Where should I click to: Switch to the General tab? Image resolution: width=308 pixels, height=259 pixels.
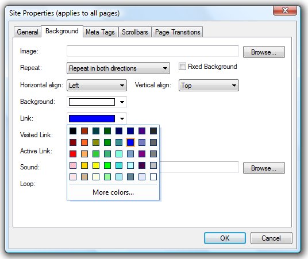click(x=28, y=32)
